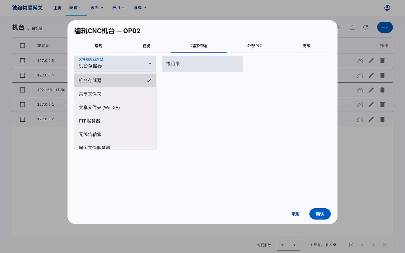Expand the 系统 menu
The height and width of the screenshot is (253, 405).
[140, 8]
